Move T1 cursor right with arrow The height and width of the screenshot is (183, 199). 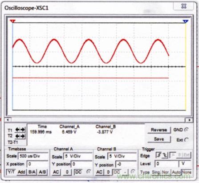23,130
